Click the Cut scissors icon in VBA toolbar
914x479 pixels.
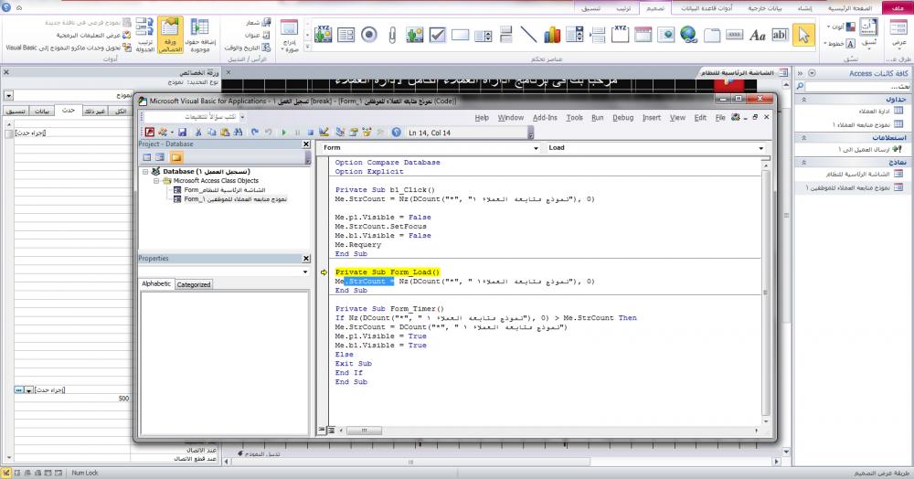tap(198, 133)
